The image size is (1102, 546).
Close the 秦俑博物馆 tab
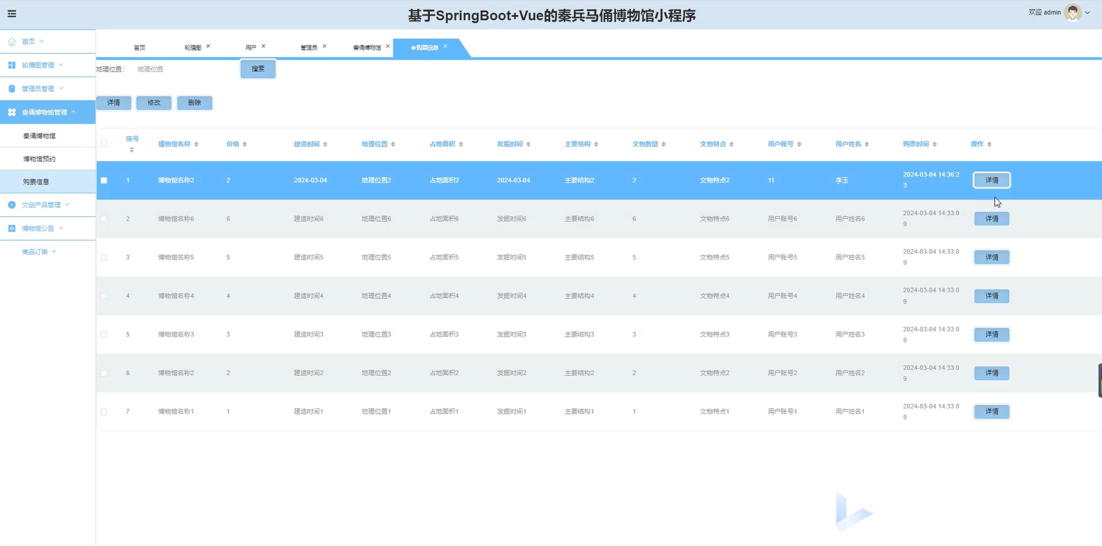coord(388,46)
